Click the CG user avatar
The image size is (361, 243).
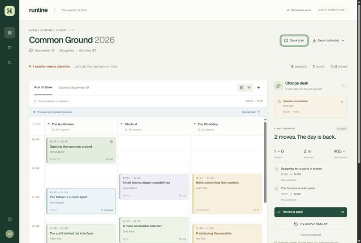tap(10, 234)
